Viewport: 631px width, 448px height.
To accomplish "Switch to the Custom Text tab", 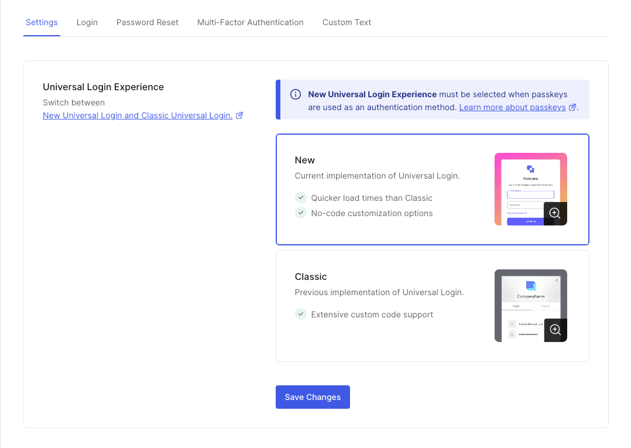I will (x=347, y=22).
